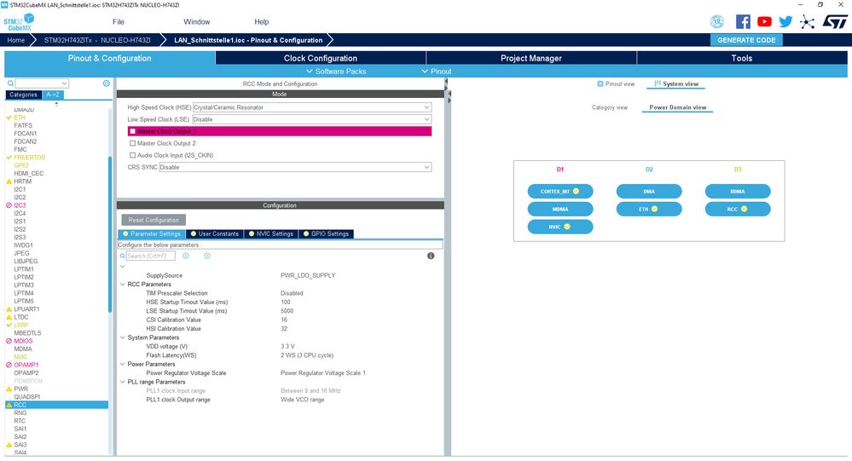
Task: Open the YouTube link icon
Action: click(x=764, y=21)
